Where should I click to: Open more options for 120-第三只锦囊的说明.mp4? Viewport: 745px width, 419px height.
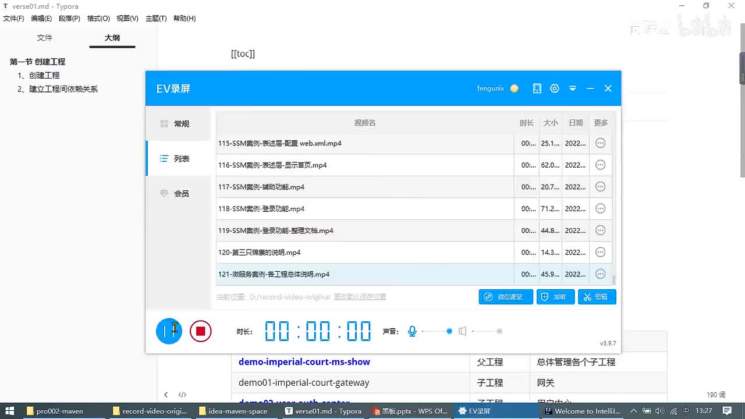tap(601, 252)
